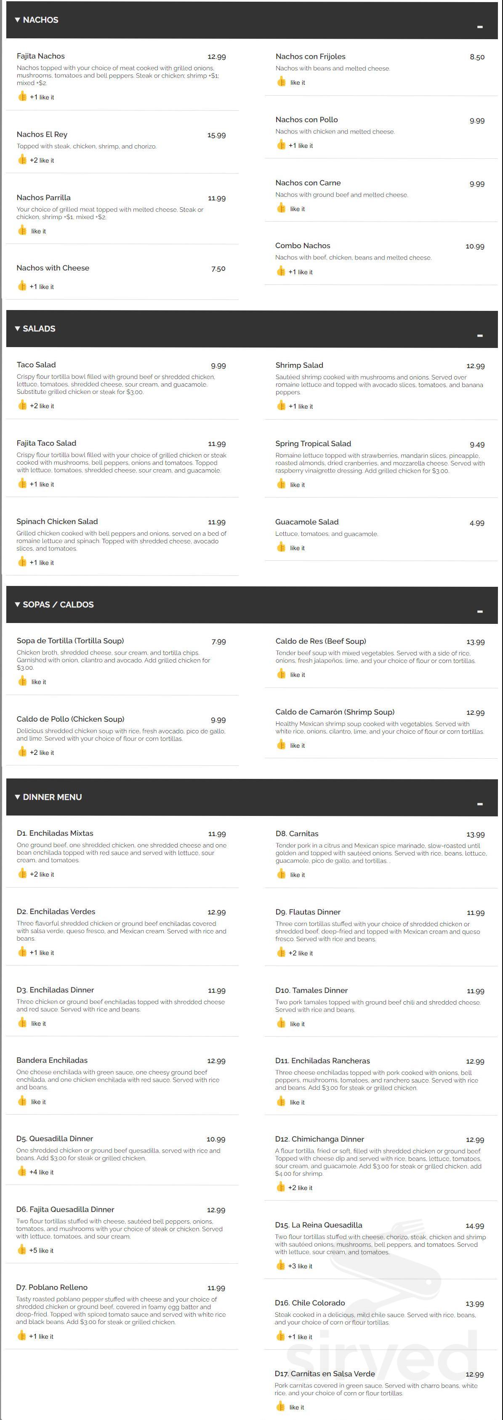Like D16. Chile Colorado thumbs-up
This screenshot has height=1420, width=503.
pos(280,1336)
